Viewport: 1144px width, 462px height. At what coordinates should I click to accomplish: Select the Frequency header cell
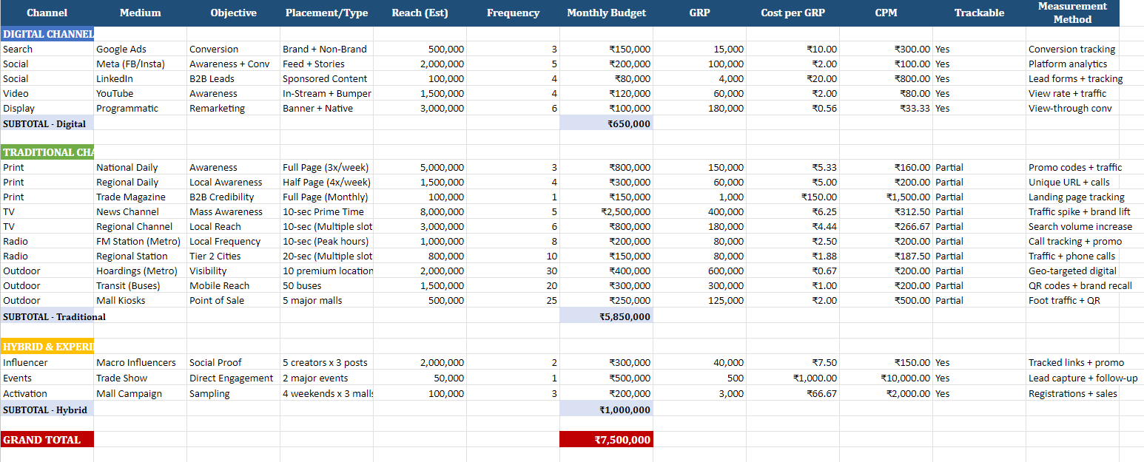[513, 13]
